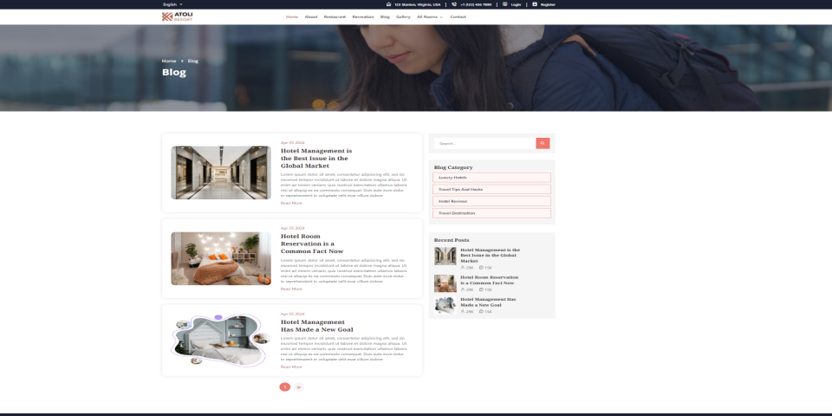Click the phone icon in top bar
This screenshot has height=416, width=832.
tap(453, 4)
